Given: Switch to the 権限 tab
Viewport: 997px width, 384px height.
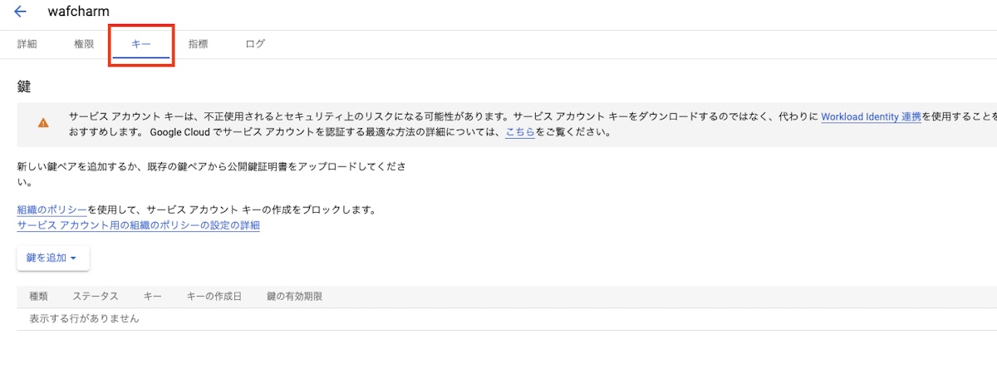Looking at the screenshot, I should coord(84,44).
